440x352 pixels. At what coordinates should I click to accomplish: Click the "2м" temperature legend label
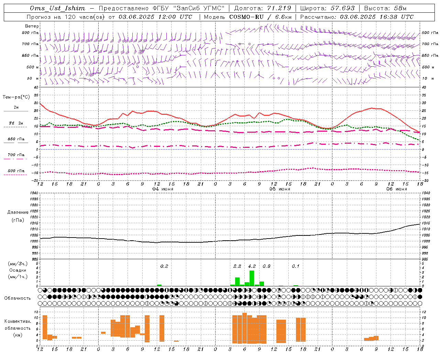tap(16, 107)
